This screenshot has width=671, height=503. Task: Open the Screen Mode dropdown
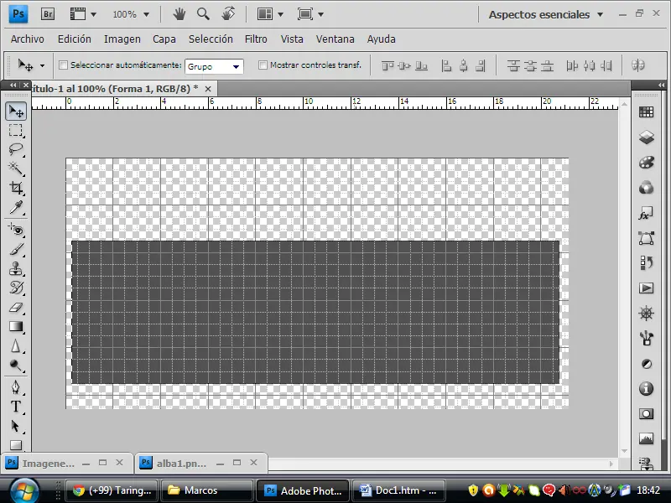pos(310,14)
